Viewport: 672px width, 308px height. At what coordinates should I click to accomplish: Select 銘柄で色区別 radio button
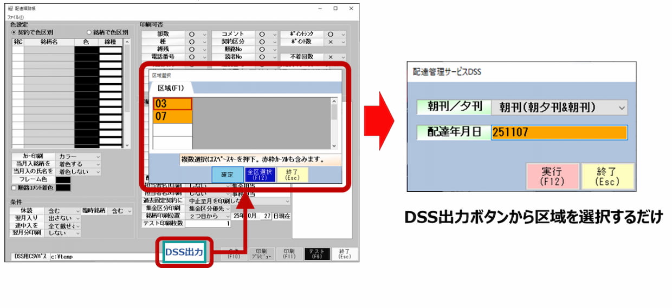click(91, 32)
